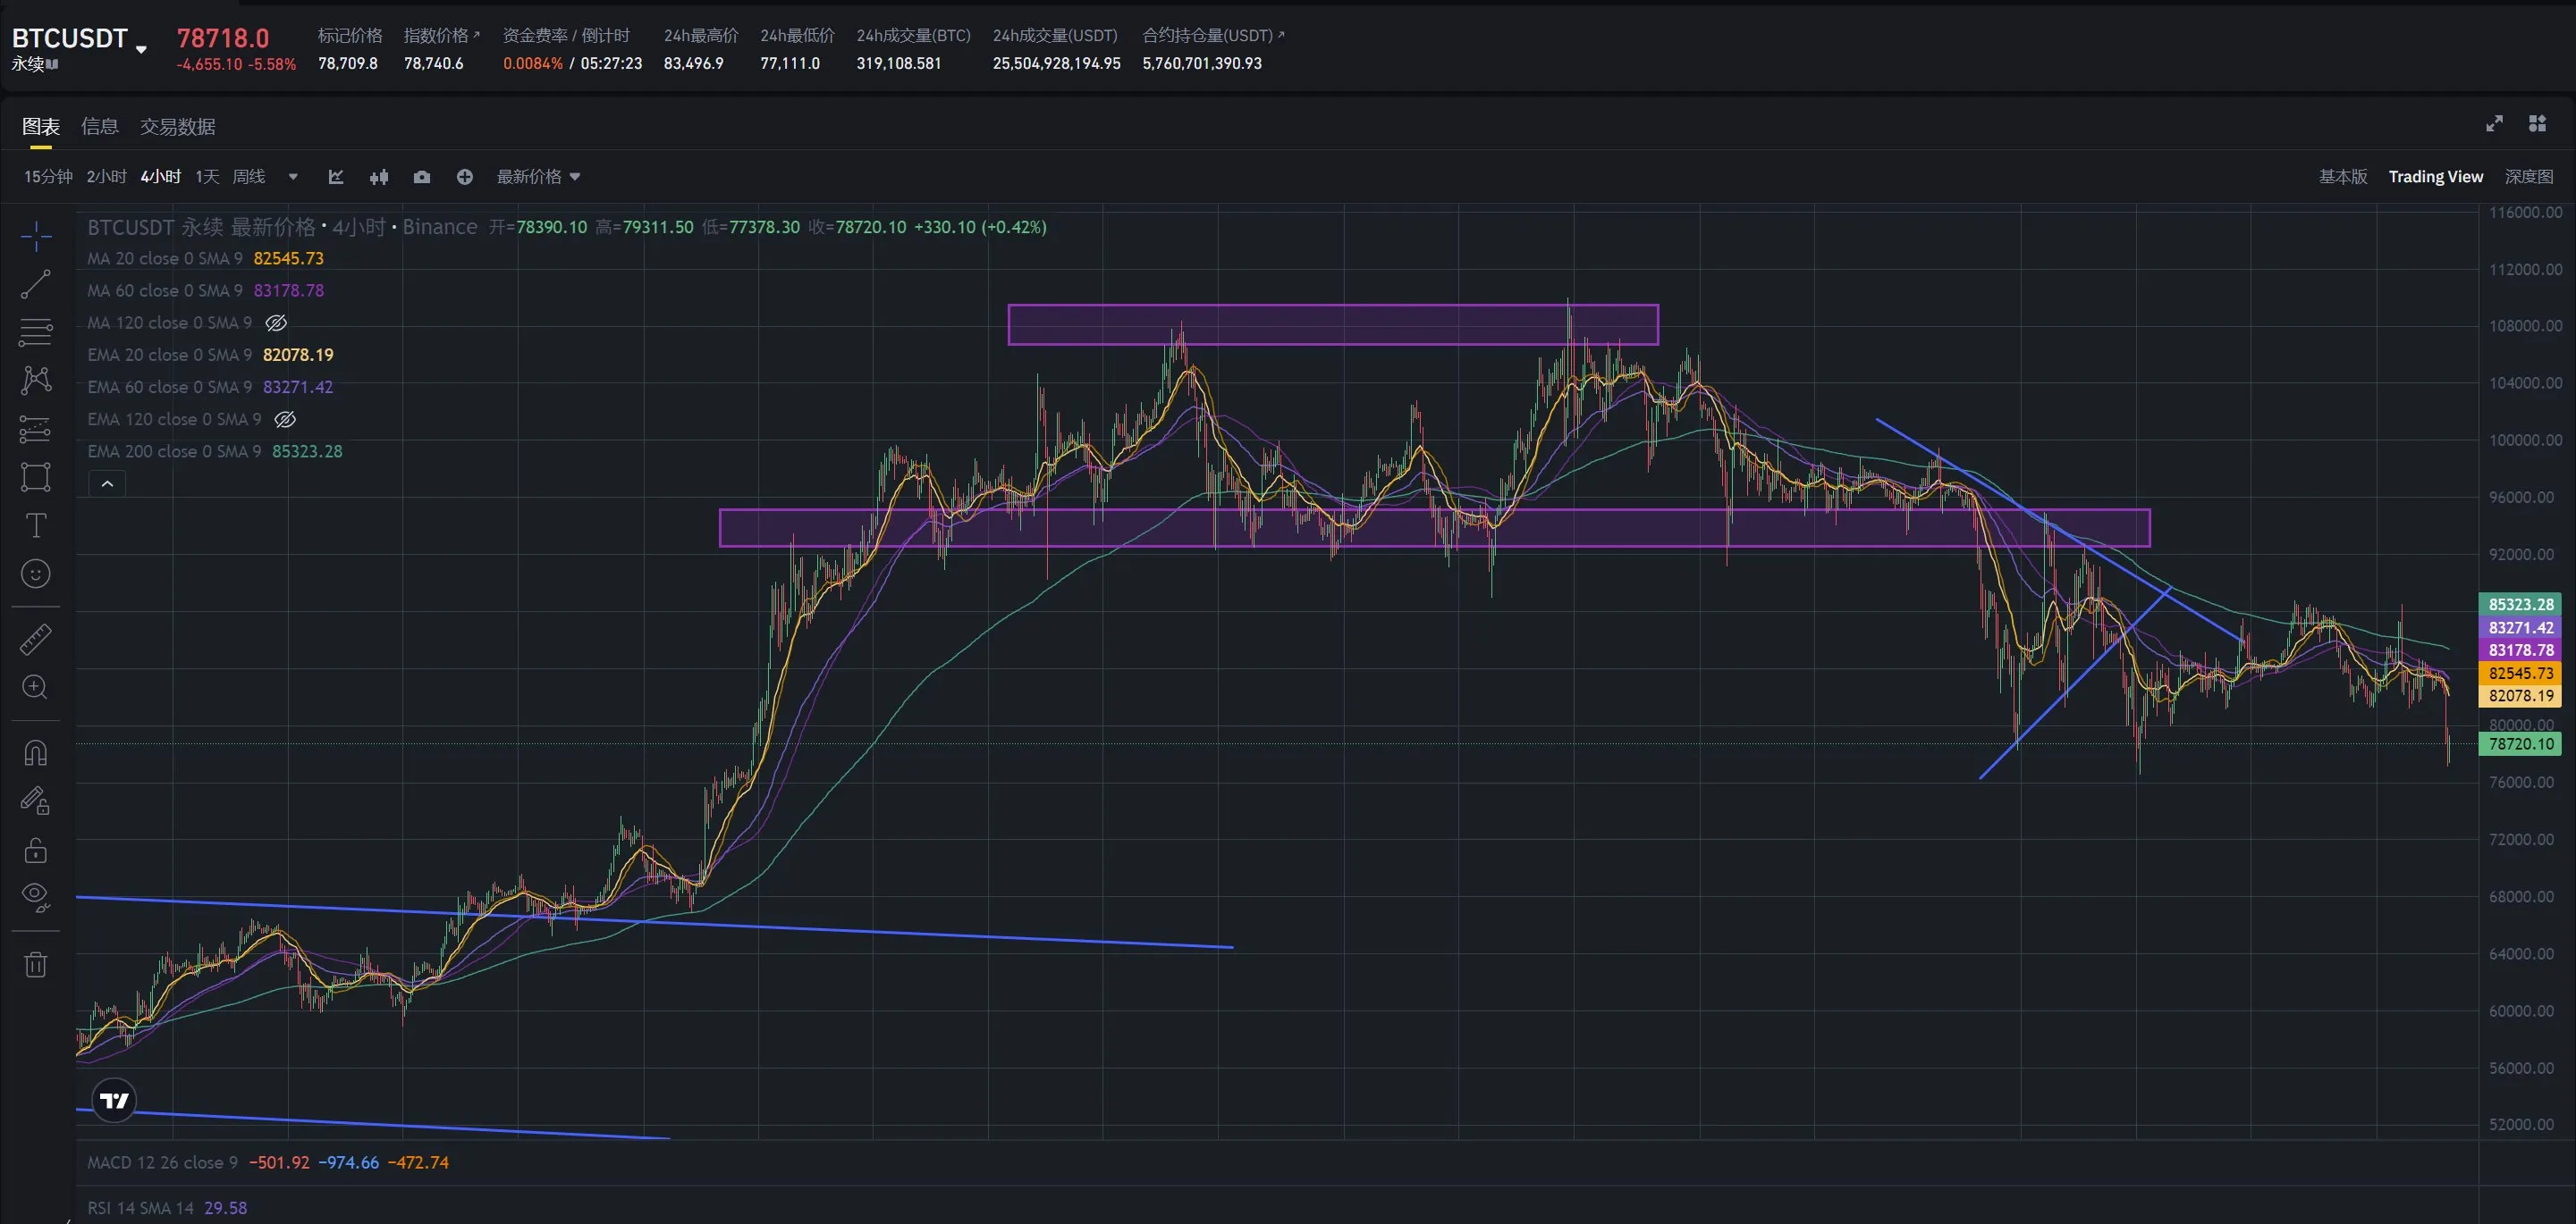Switch to 深度图 depth chart view
The image size is (2576, 1224).
point(2529,177)
